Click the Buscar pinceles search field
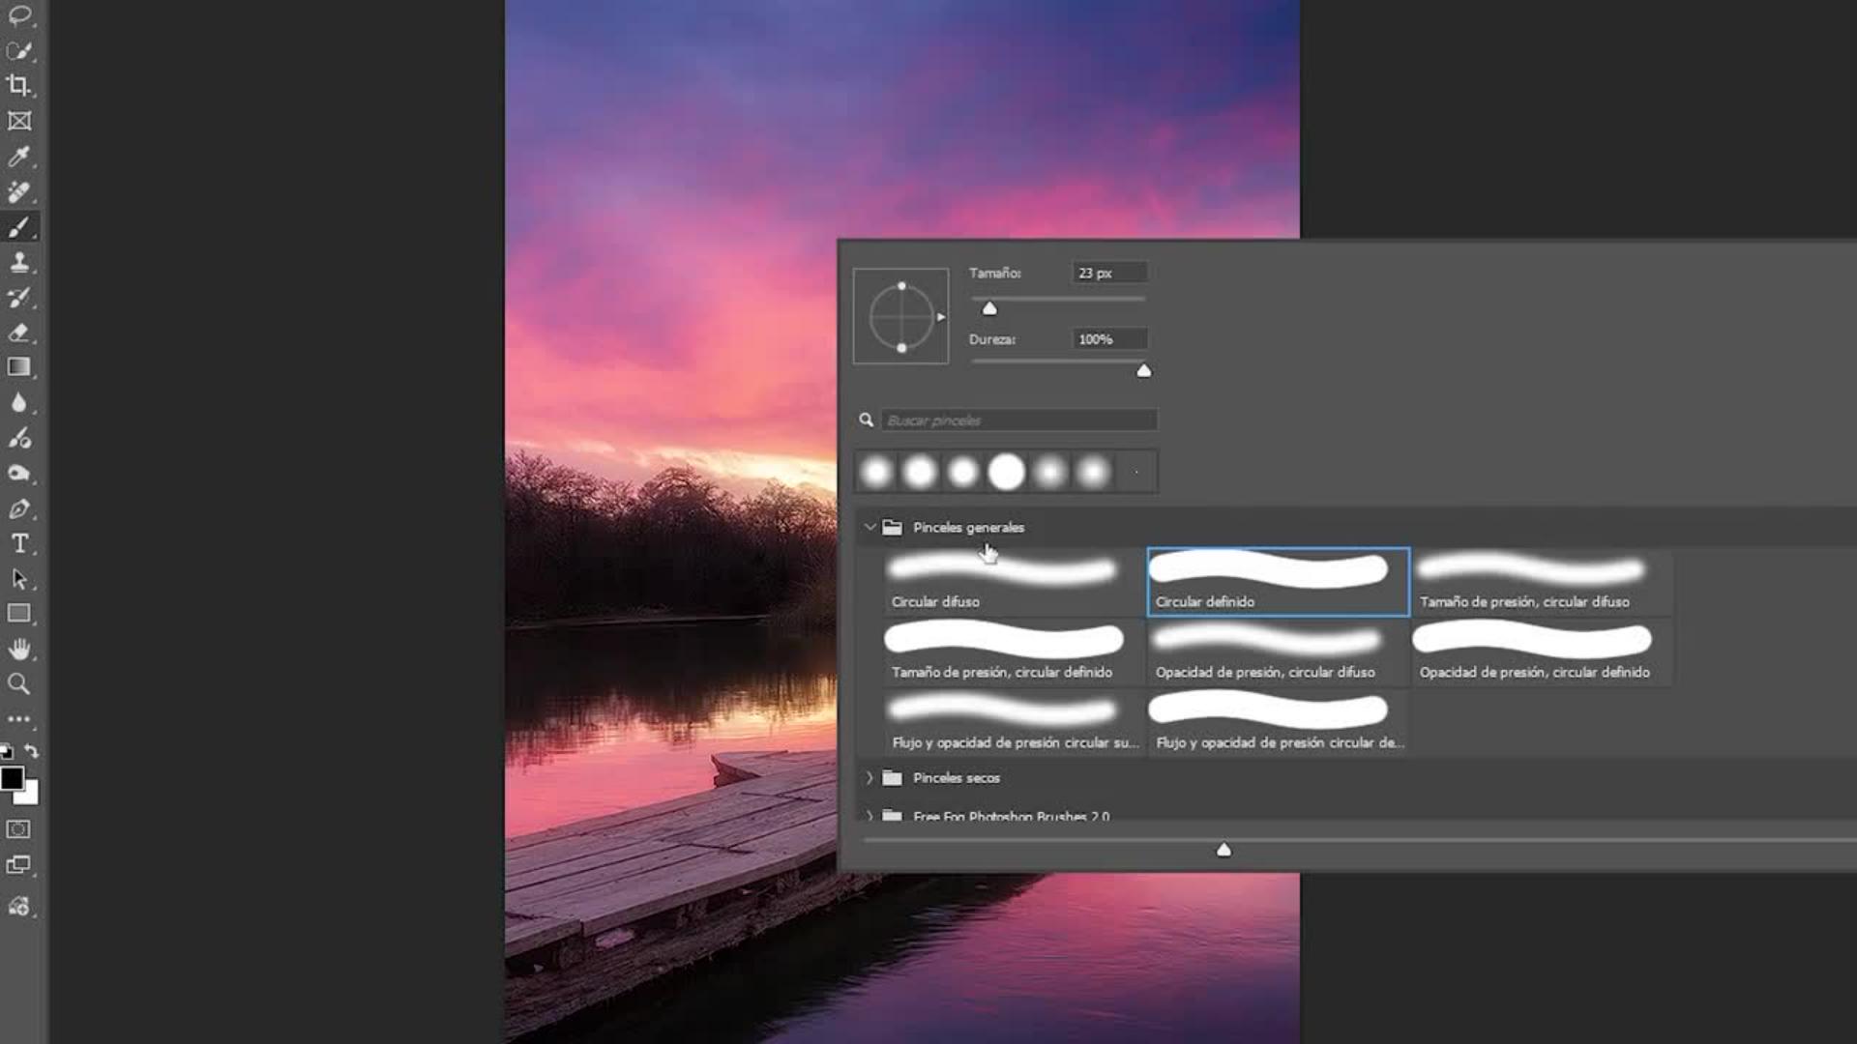1857x1044 pixels. 1017,420
